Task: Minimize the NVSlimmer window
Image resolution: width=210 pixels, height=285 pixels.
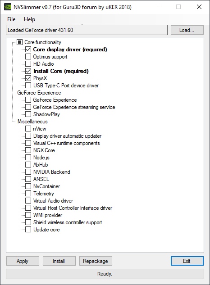Action: [x=158, y=7]
